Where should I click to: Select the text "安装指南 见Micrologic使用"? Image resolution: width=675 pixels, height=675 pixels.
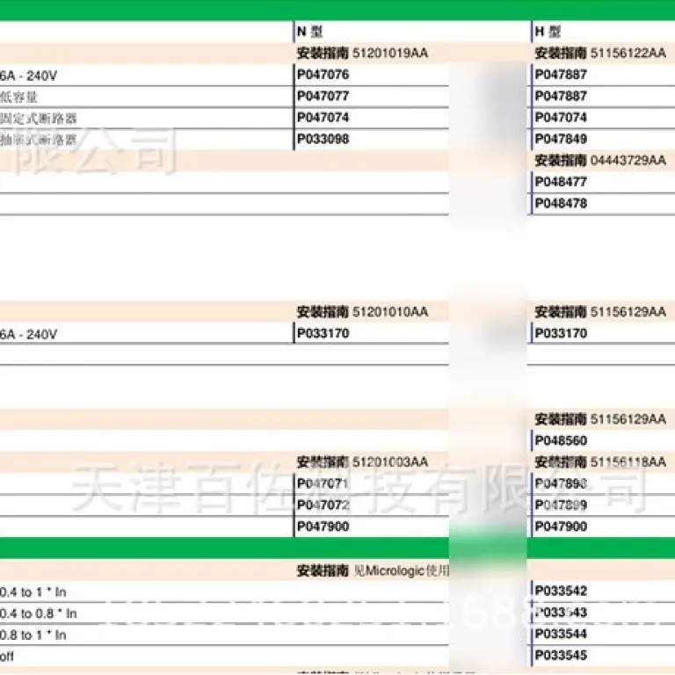coord(373,570)
